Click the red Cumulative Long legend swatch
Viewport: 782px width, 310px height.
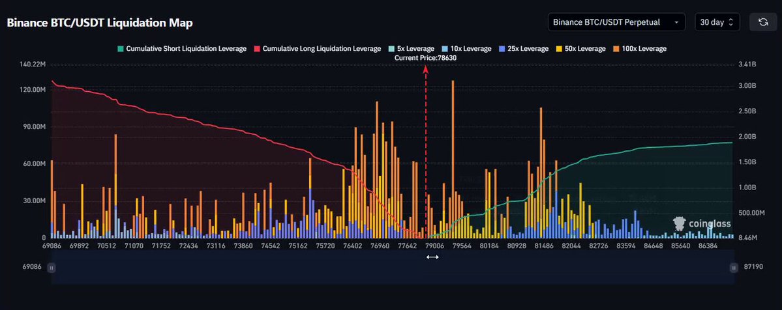[x=257, y=49]
